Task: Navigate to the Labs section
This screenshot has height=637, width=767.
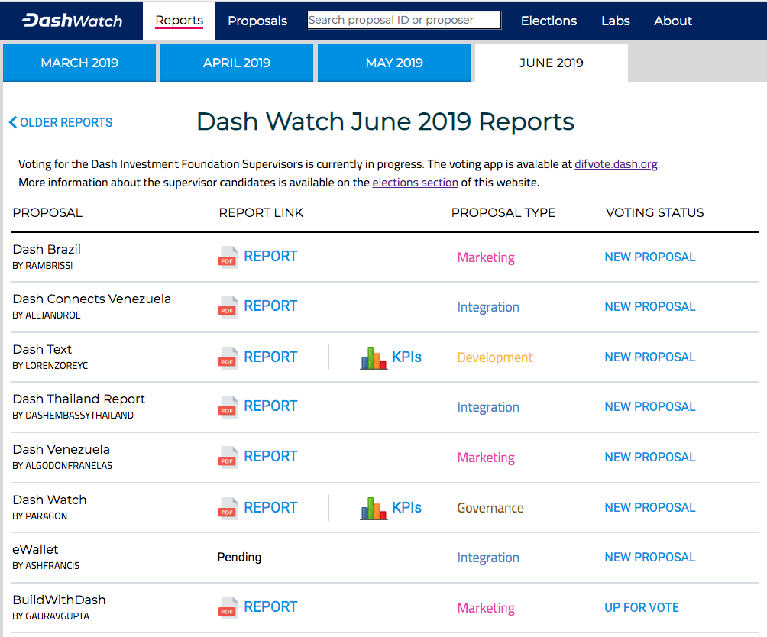Action: pyautogui.click(x=615, y=21)
